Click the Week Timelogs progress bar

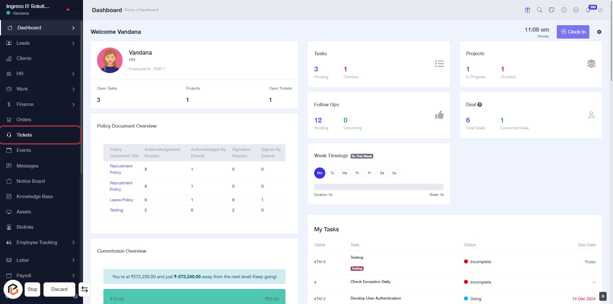[x=379, y=187]
